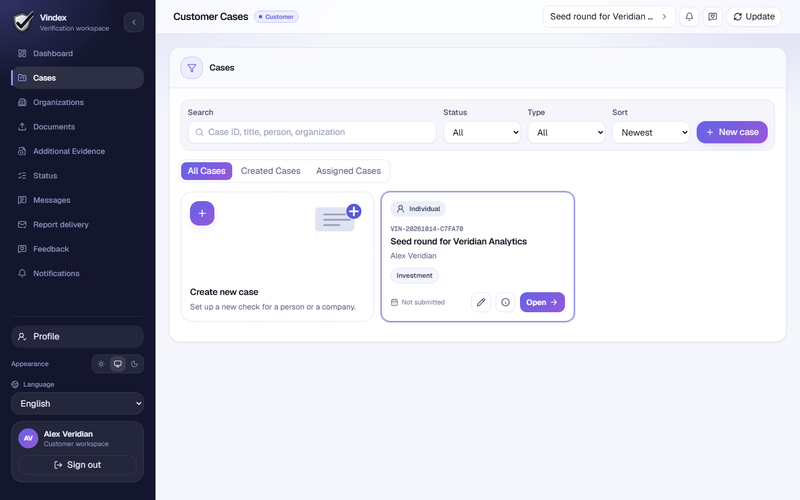Open the Type filter dropdown
This screenshot has height=500, width=800.
567,132
